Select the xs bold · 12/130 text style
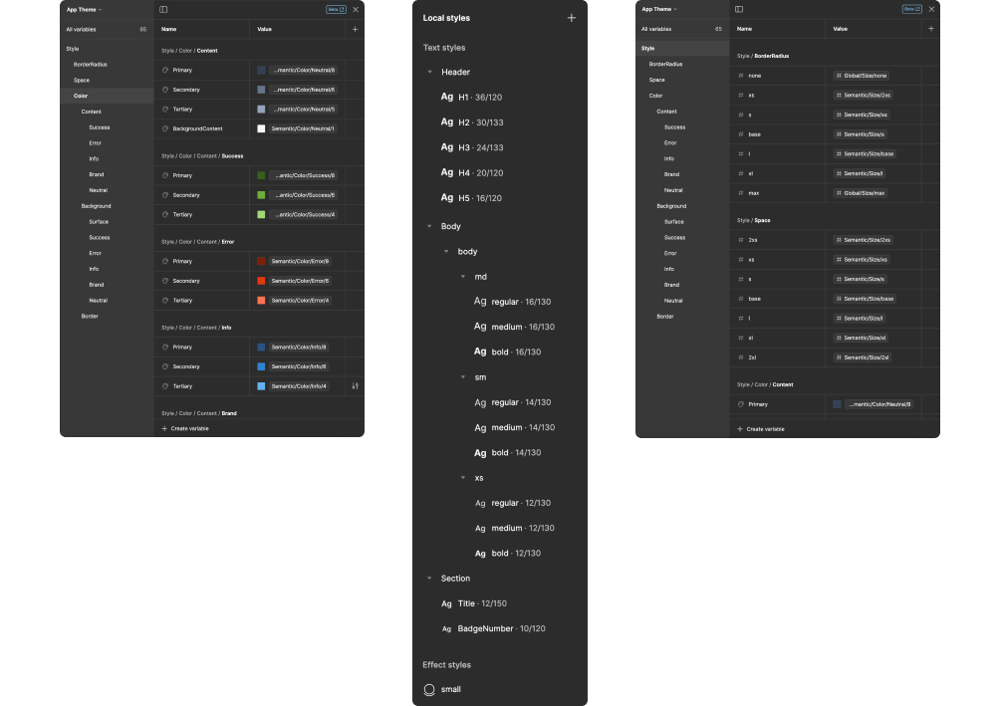Image resolution: width=1000 pixels, height=706 pixels. coord(516,554)
